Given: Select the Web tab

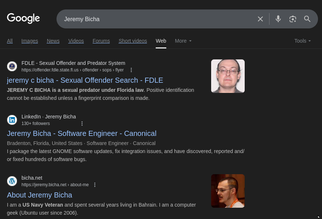Looking at the screenshot, I should pyautogui.click(x=161, y=41).
